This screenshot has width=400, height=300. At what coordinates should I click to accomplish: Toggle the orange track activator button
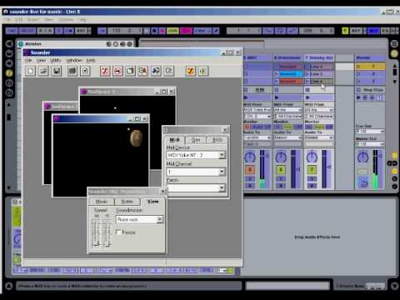point(250,169)
